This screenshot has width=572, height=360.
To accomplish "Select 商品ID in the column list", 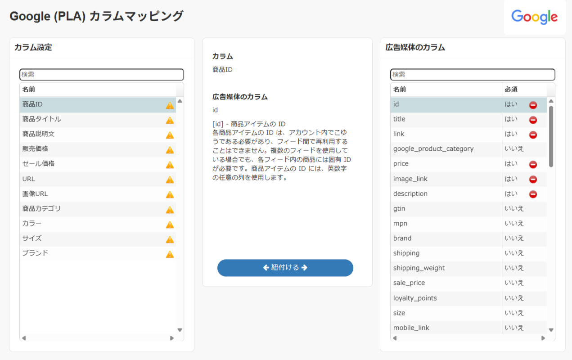I will pos(98,105).
